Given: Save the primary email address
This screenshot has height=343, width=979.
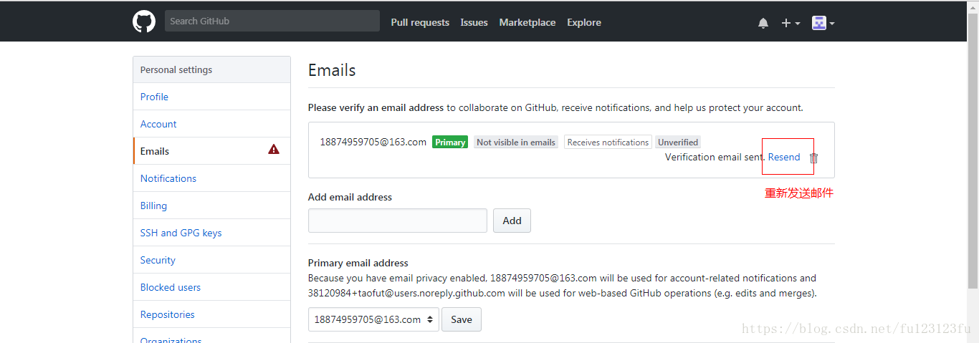Looking at the screenshot, I should 462,319.
